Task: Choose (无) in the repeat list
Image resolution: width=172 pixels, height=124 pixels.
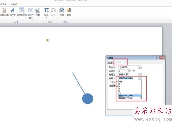Action: (130, 82)
